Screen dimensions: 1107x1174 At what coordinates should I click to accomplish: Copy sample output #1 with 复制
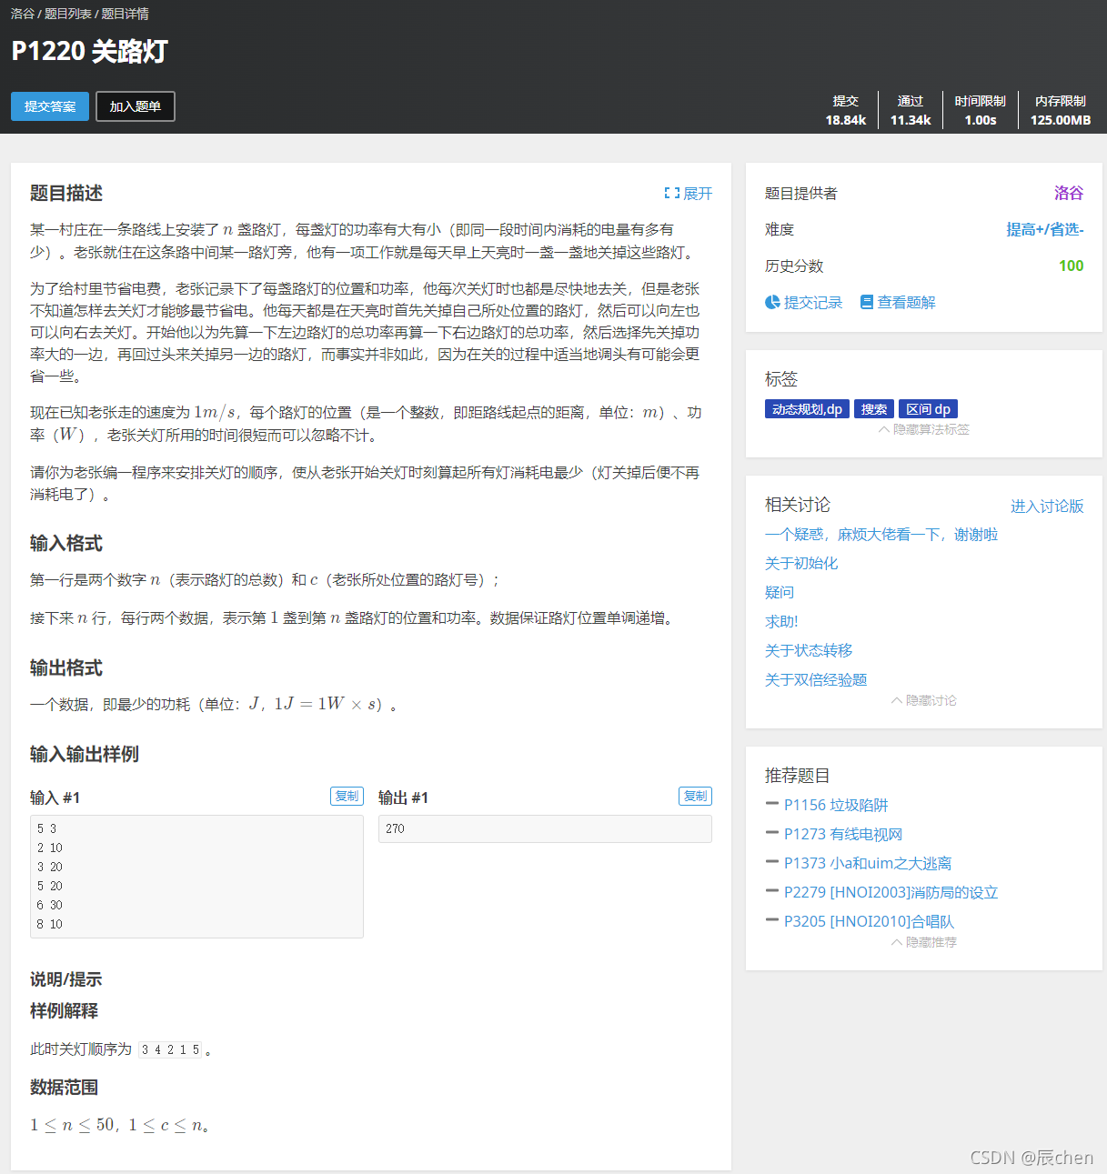pyautogui.click(x=696, y=796)
